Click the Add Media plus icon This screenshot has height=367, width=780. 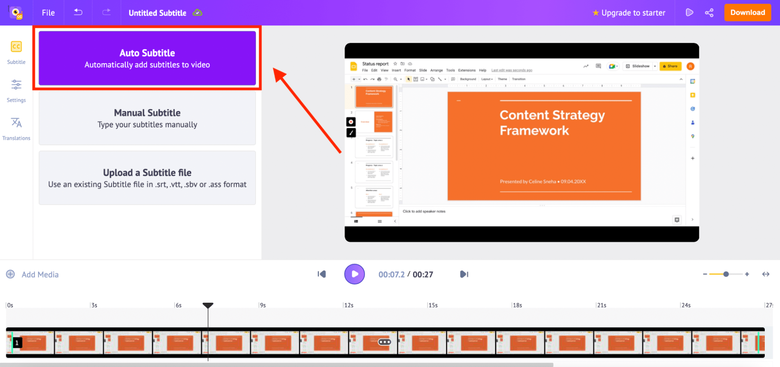(x=10, y=274)
